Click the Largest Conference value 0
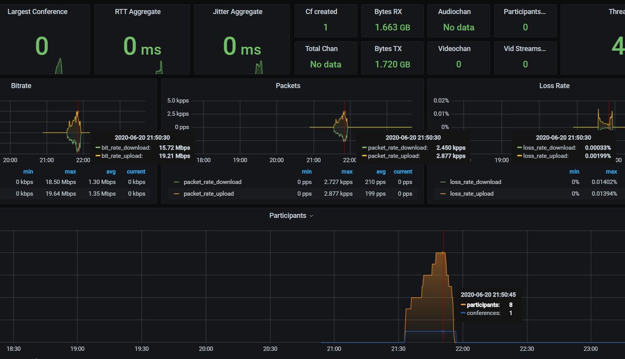The width and height of the screenshot is (625, 359). point(42,46)
